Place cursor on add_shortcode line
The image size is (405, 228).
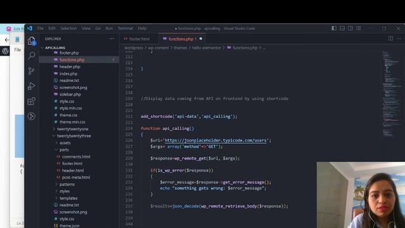(x=189, y=117)
